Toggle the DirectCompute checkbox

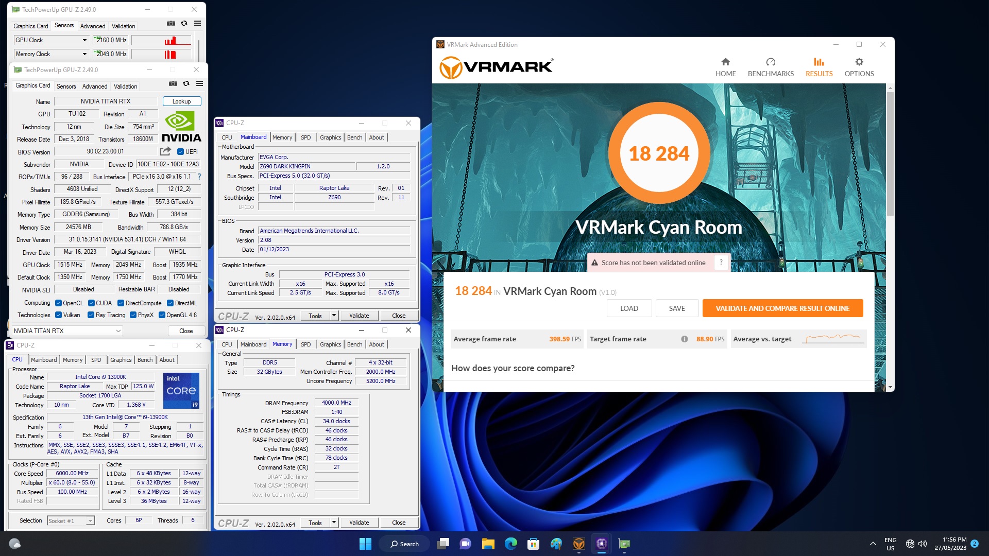click(x=121, y=303)
